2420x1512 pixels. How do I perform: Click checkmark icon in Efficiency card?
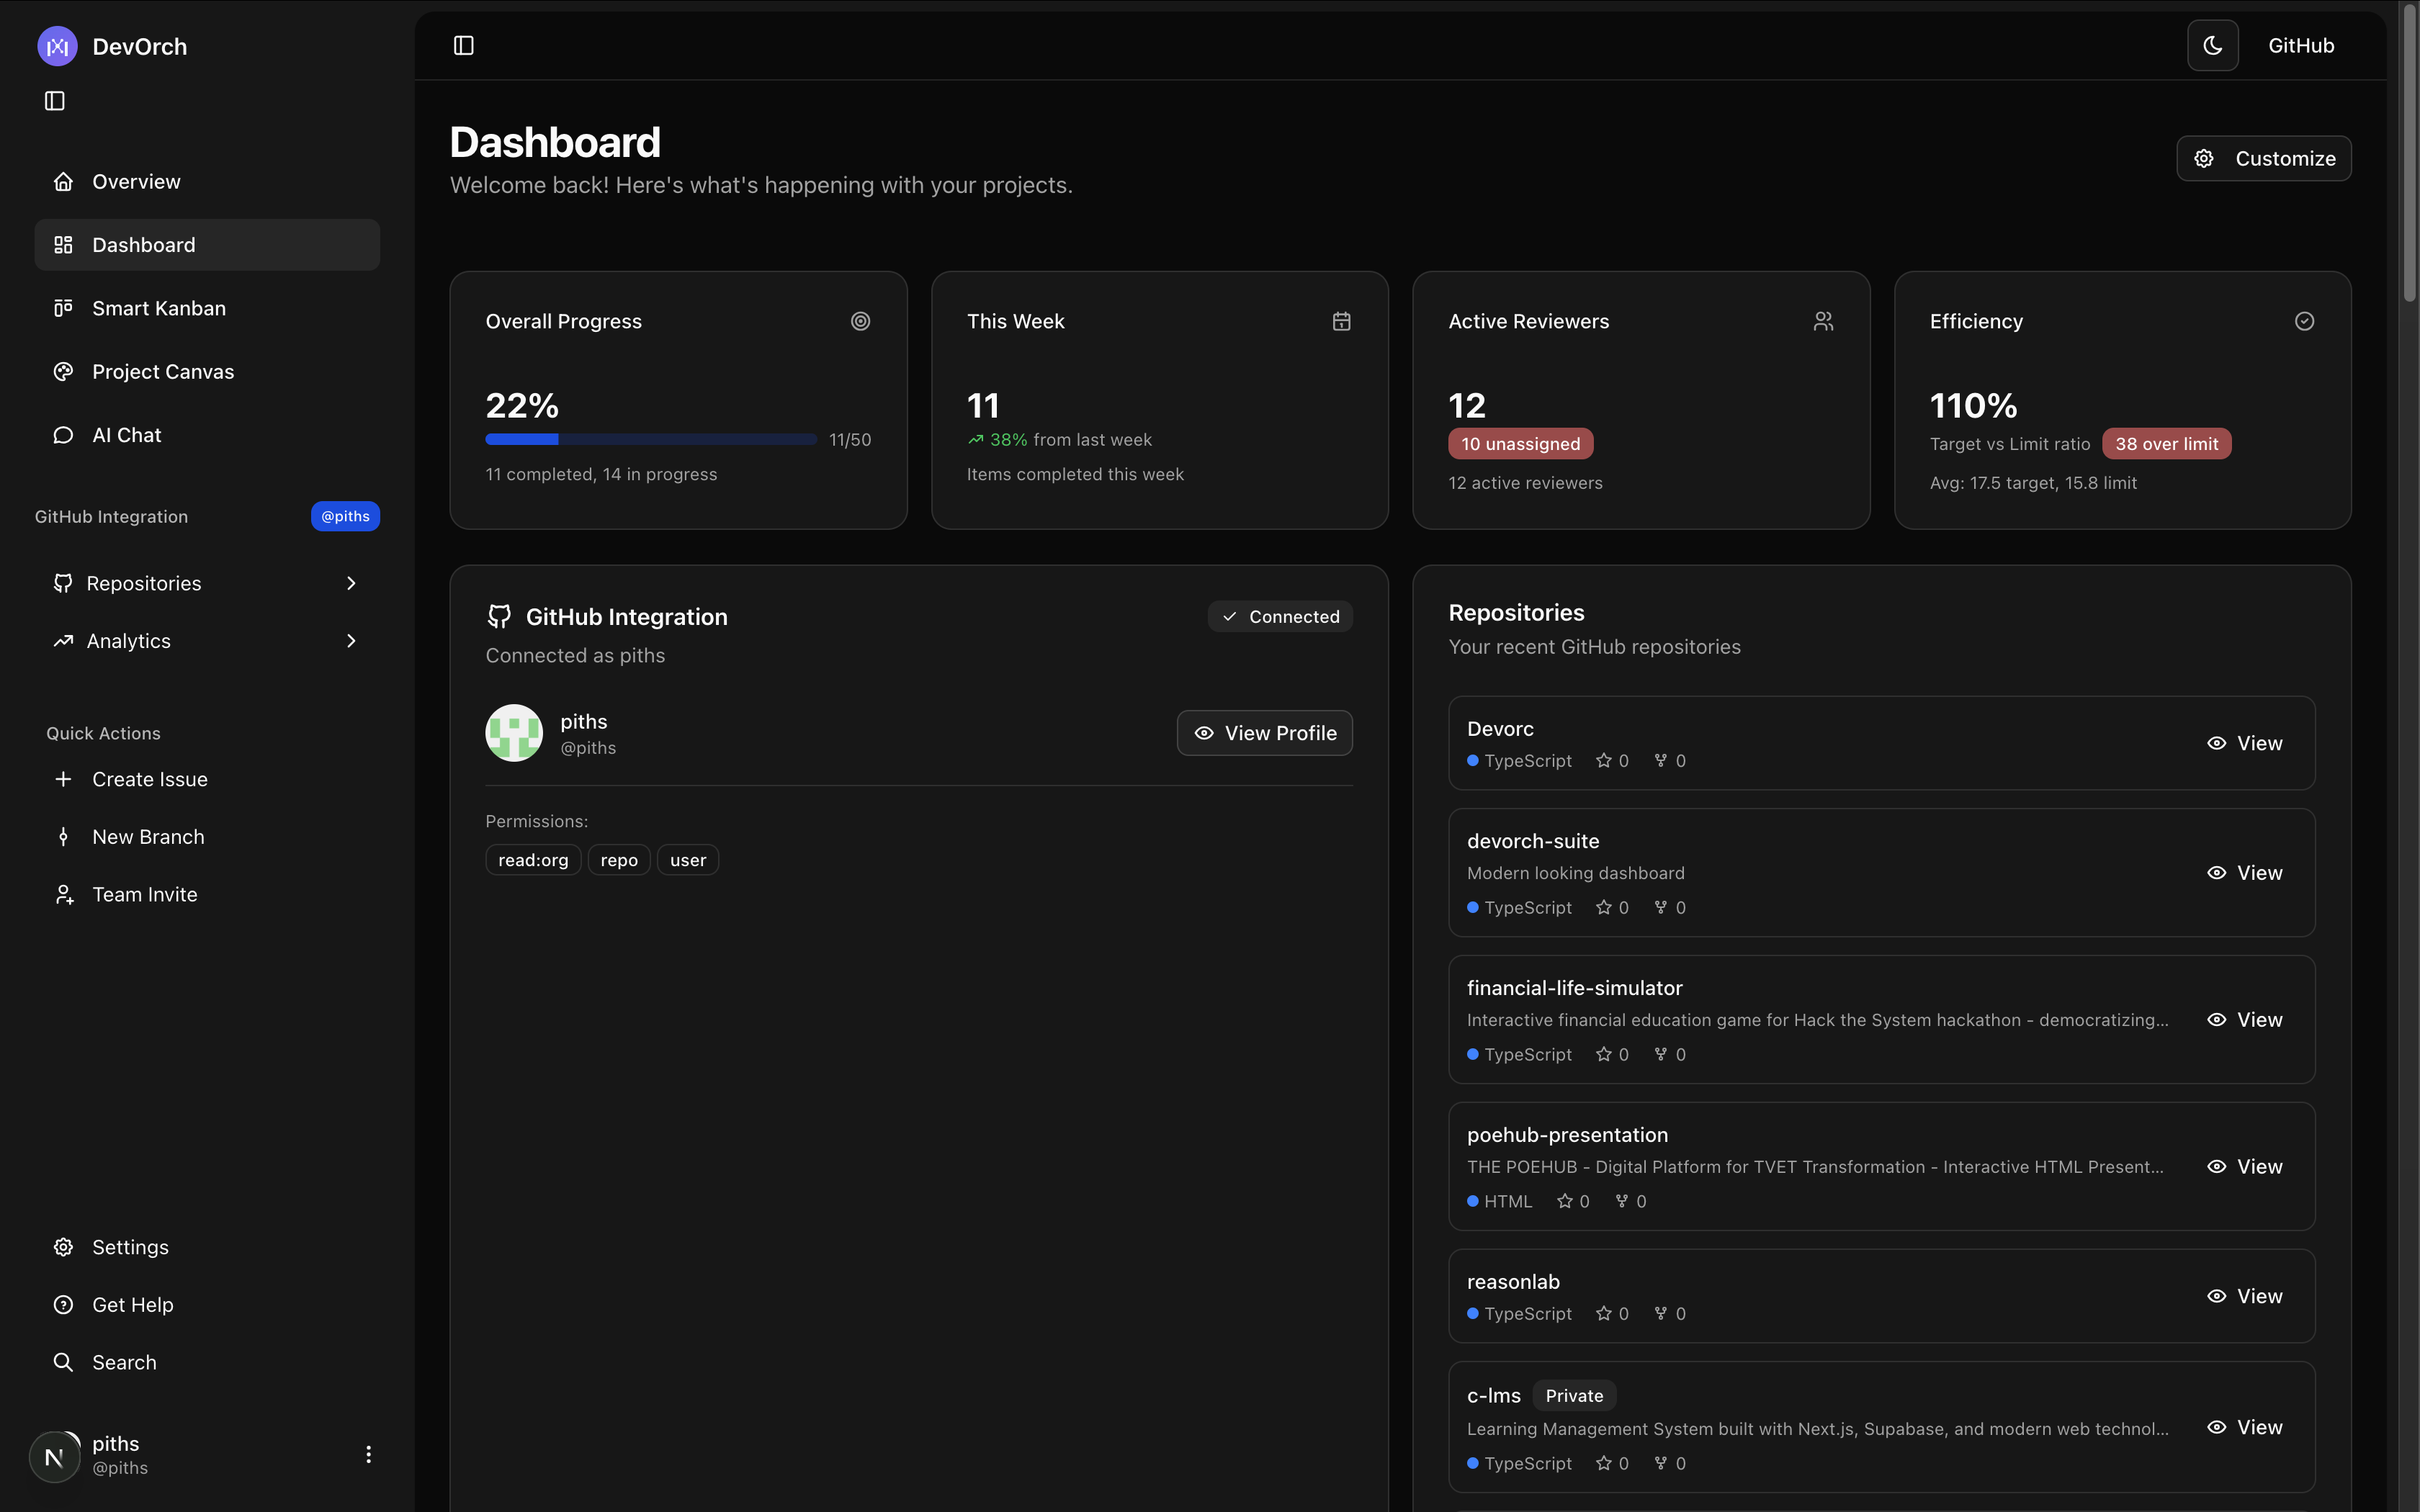point(2304,321)
